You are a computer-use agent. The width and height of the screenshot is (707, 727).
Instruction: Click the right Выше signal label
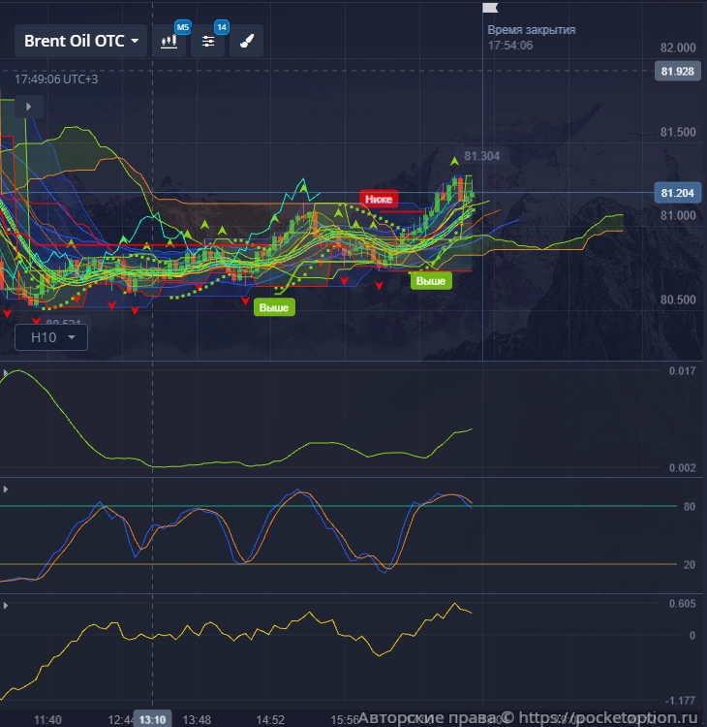click(430, 281)
